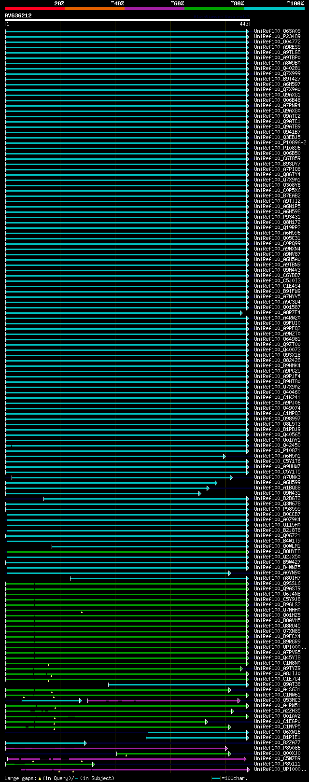
Task: Click the UniRef100_A6N1P5 label
Action: (x=277, y=207)
